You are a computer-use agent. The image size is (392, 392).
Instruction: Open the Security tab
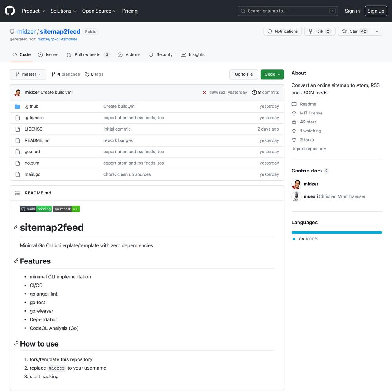pos(161,55)
